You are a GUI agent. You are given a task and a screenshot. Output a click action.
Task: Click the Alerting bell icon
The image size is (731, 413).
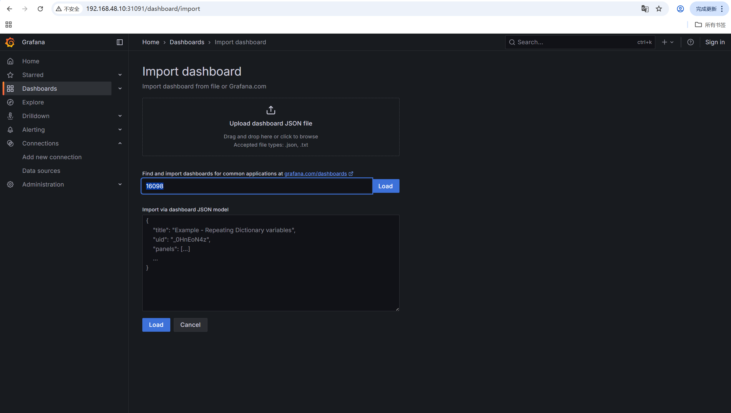click(x=10, y=129)
